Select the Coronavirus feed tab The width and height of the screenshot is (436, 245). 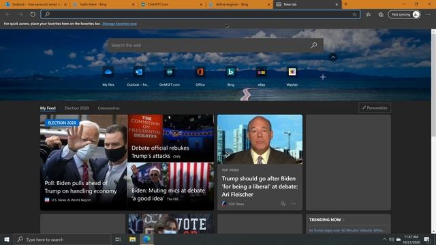click(x=108, y=108)
